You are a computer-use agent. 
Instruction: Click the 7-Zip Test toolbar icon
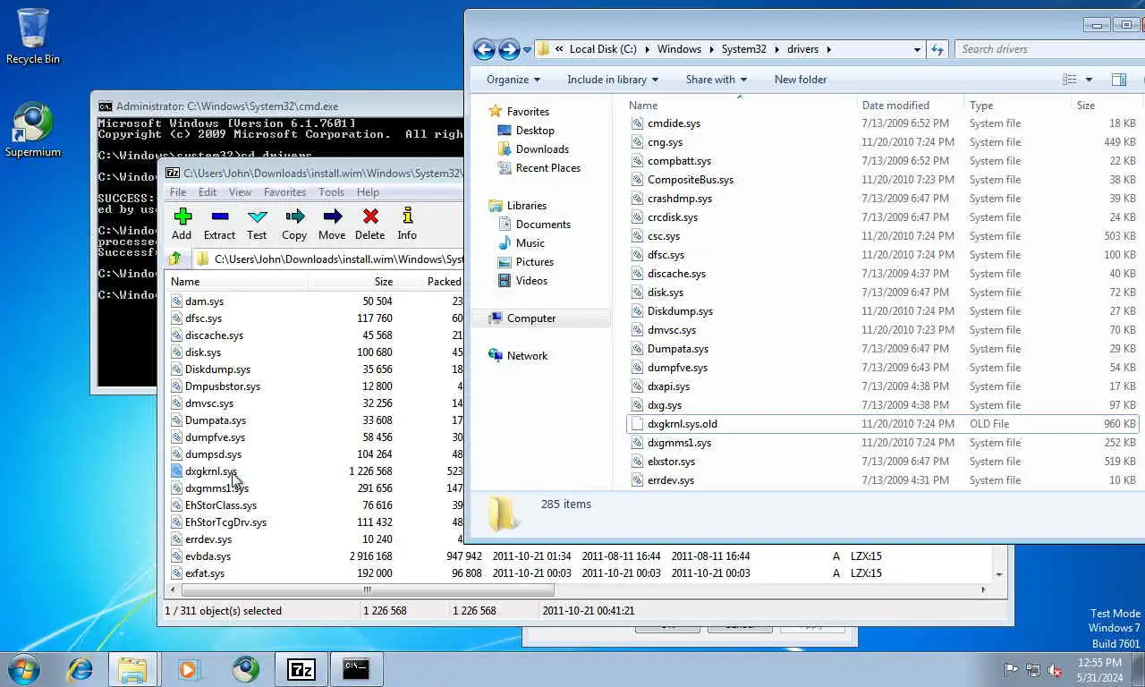257,216
